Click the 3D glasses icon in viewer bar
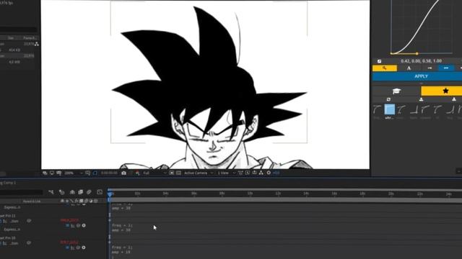 point(59,173)
